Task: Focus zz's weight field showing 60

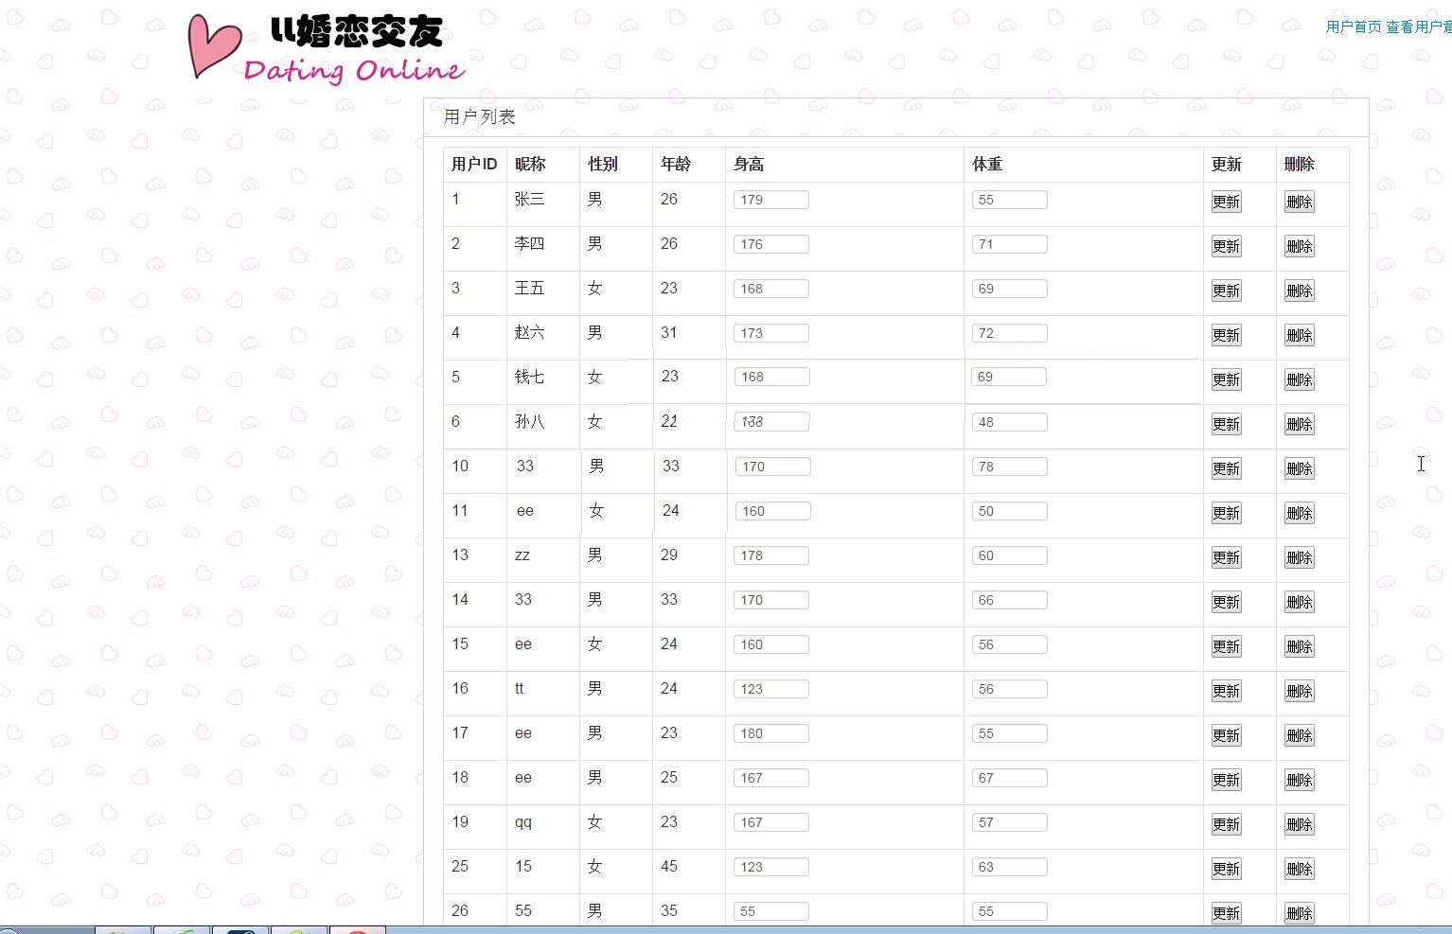Action: [1010, 555]
